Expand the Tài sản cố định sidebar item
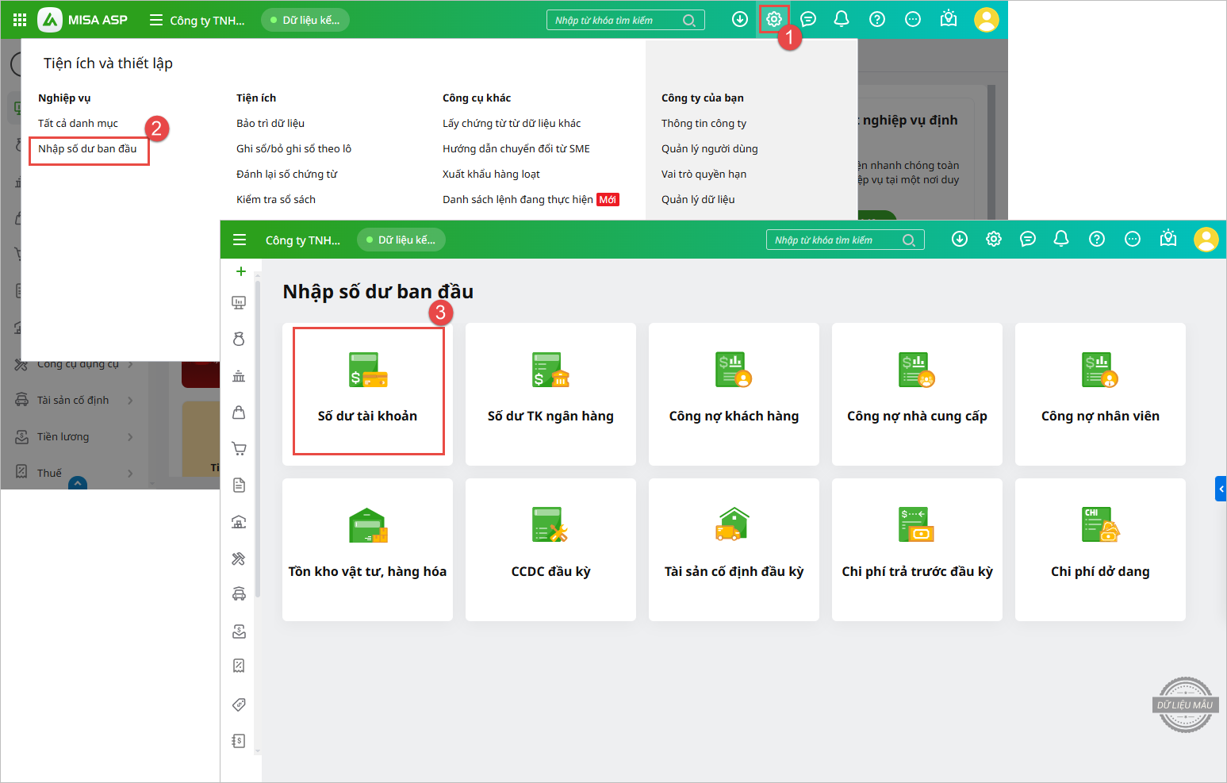This screenshot has height=783, width=1227. click(x=73, y=401)
